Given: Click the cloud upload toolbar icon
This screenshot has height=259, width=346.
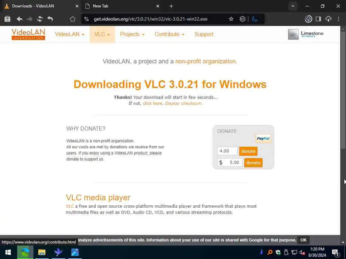Looking at the screenshot, I should tap(328, 19).
